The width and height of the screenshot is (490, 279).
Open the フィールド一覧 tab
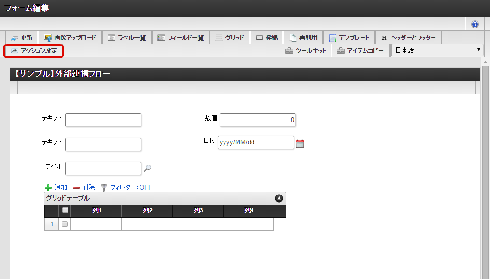tap(181, 38)
